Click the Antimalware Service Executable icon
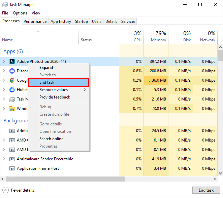The height and width of the screenshot is (198, 223). (12, 159)
